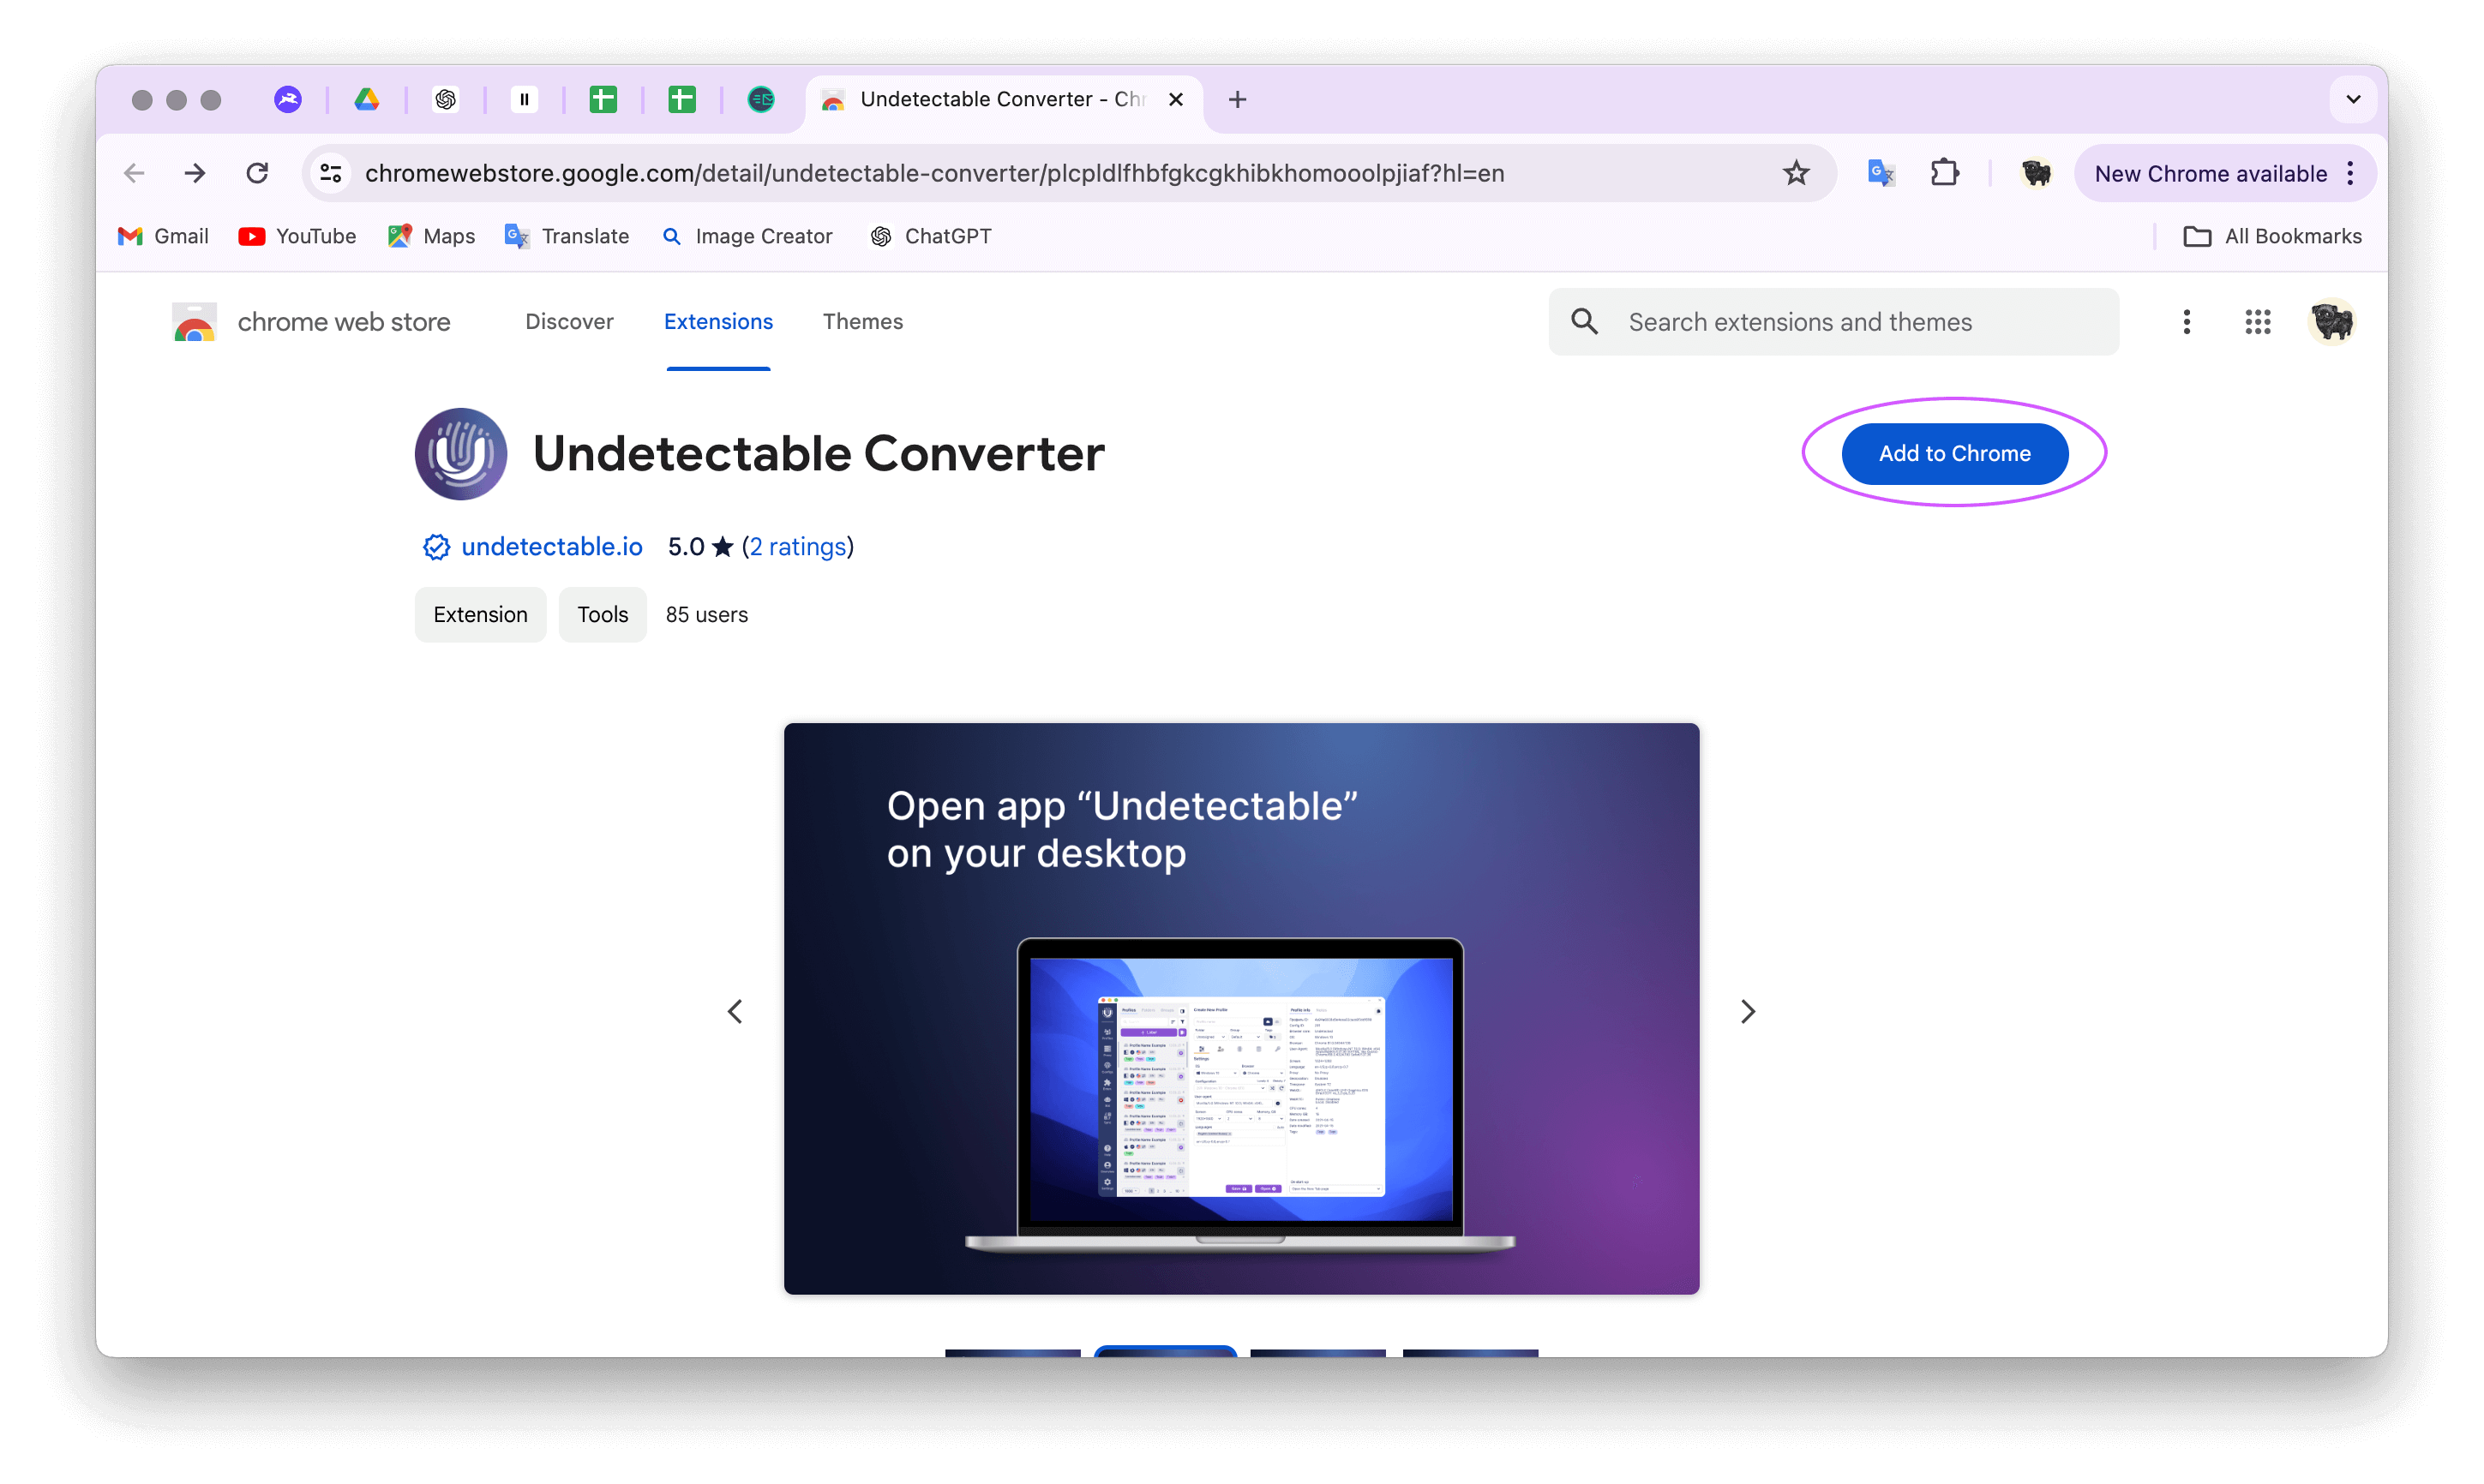The height and width of the screenshot is (1484, 2484).
Task: Open the tab search chevron
Action: tap(2353, 99)
